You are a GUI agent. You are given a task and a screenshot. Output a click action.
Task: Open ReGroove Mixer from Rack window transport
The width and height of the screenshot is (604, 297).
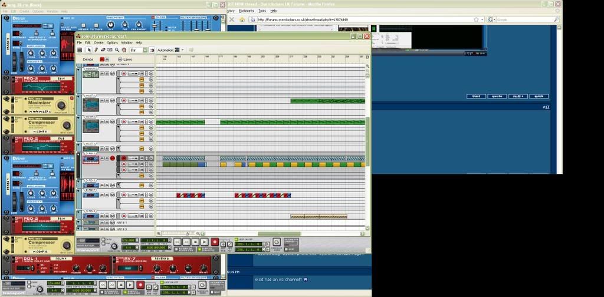point(202,285)
